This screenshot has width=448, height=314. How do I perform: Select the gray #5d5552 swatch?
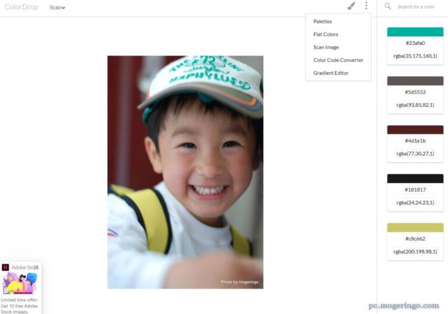pos(415,81)
